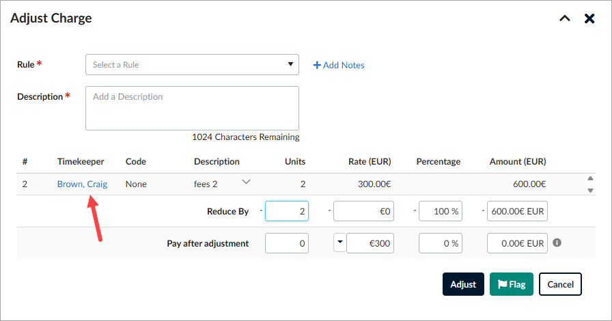Open the rate dropdown arrow beside €300

pyautogui.click(x=340, y=242)
